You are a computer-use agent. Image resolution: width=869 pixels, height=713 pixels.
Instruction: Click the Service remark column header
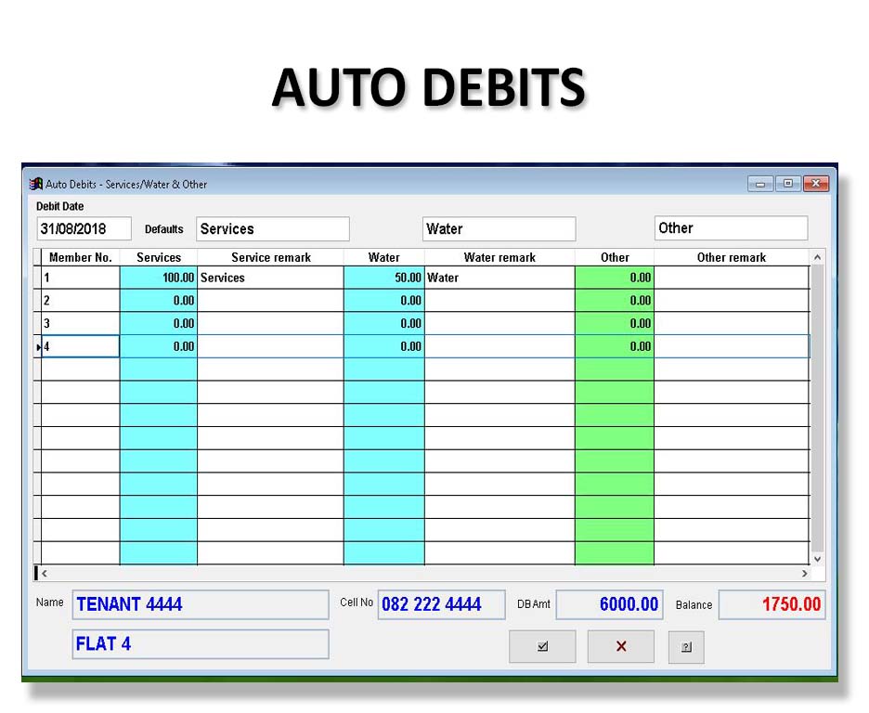(x=270, y=257)
